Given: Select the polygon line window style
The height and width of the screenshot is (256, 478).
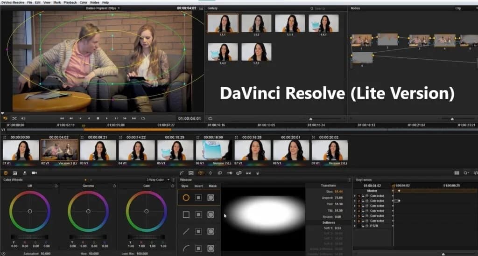Looking at the screenshot, I should [x=186, y=232].
